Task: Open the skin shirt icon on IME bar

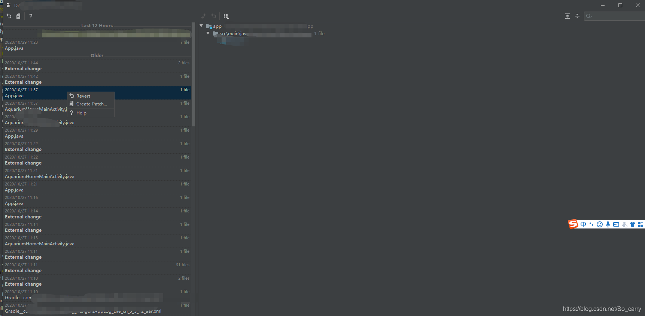Action: coord(633,224)
